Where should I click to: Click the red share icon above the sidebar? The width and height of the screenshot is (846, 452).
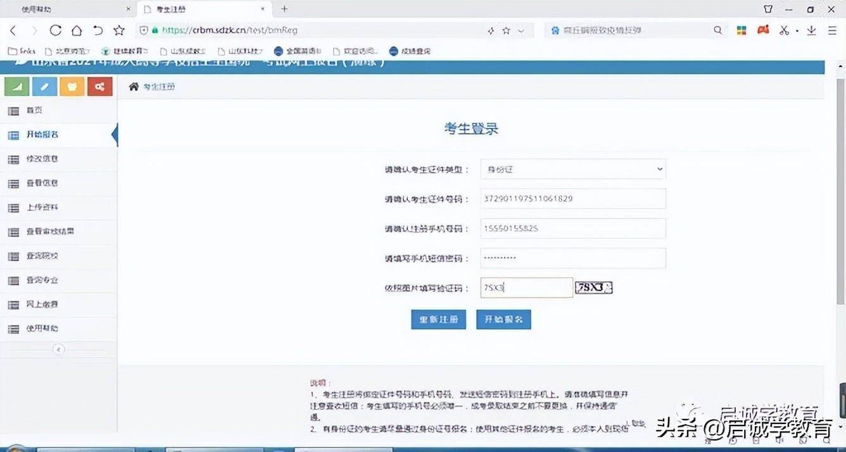click(99, 85)
